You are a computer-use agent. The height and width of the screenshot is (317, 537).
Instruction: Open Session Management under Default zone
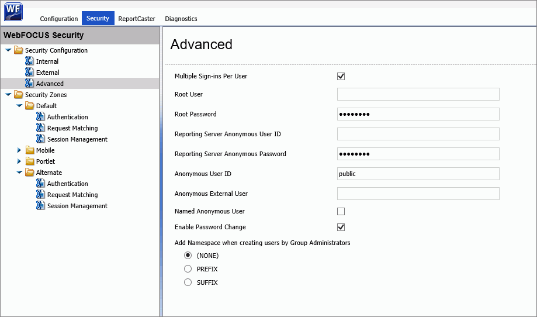pyautogui.click(x=77, y=139)
